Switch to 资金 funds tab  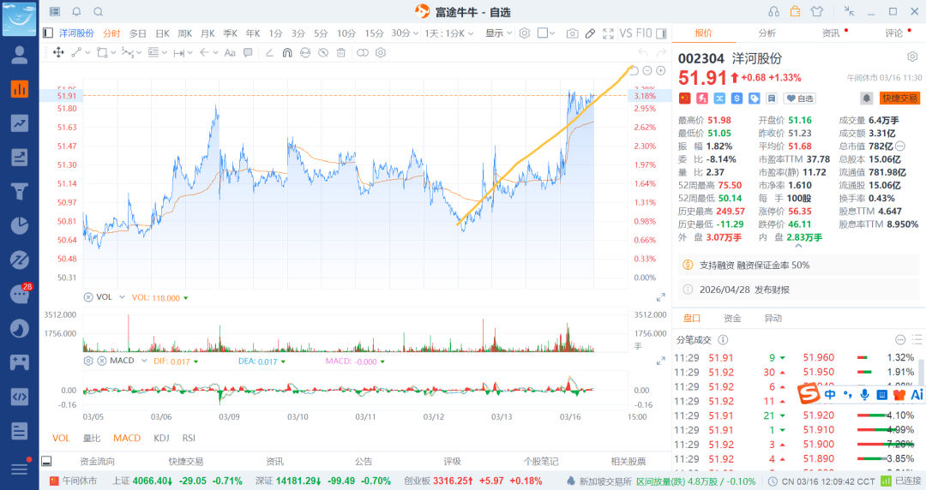pos(732,318)
